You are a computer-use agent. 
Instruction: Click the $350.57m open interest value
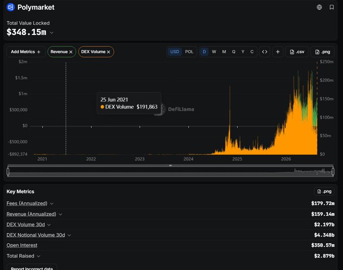tap(323, 245)
